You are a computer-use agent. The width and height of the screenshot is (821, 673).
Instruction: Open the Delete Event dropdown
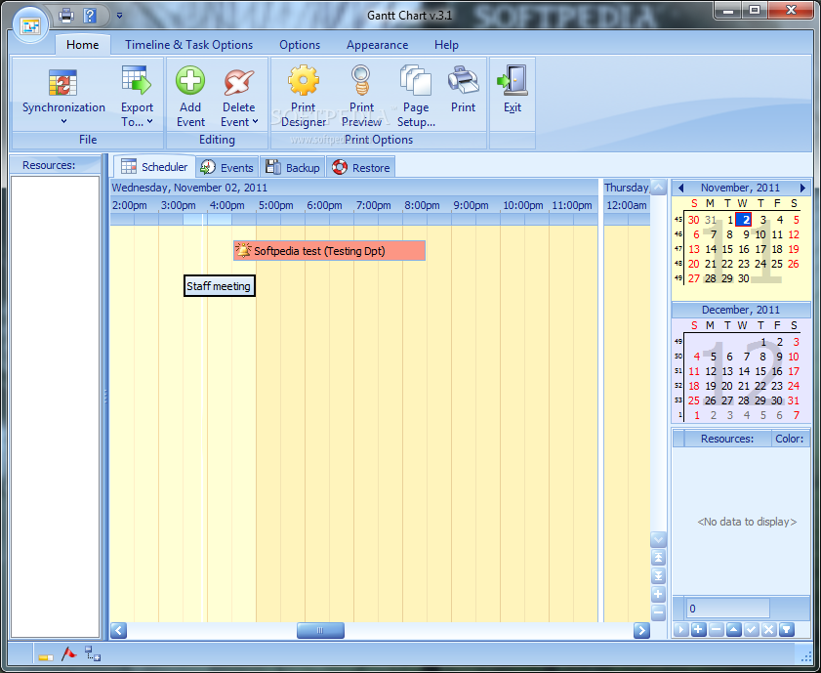[x=239, y=98]
